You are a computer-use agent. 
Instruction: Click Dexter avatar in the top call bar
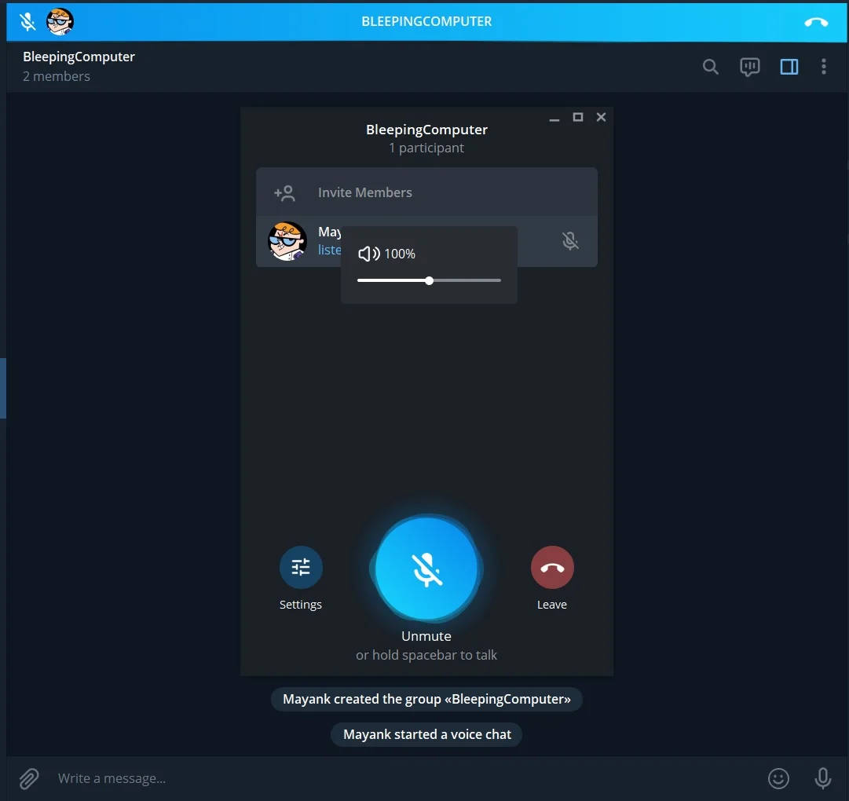tap(60, 22)
